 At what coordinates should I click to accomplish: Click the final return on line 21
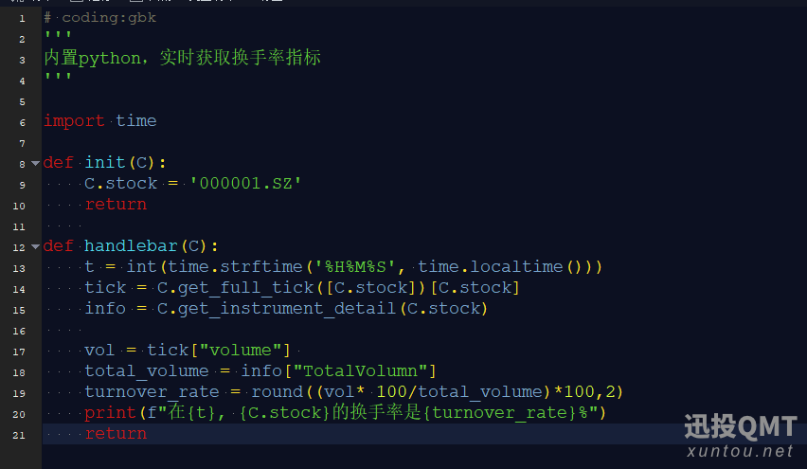click(x=116, y=434)
